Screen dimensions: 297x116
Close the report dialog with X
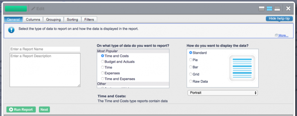coord(288,8)
